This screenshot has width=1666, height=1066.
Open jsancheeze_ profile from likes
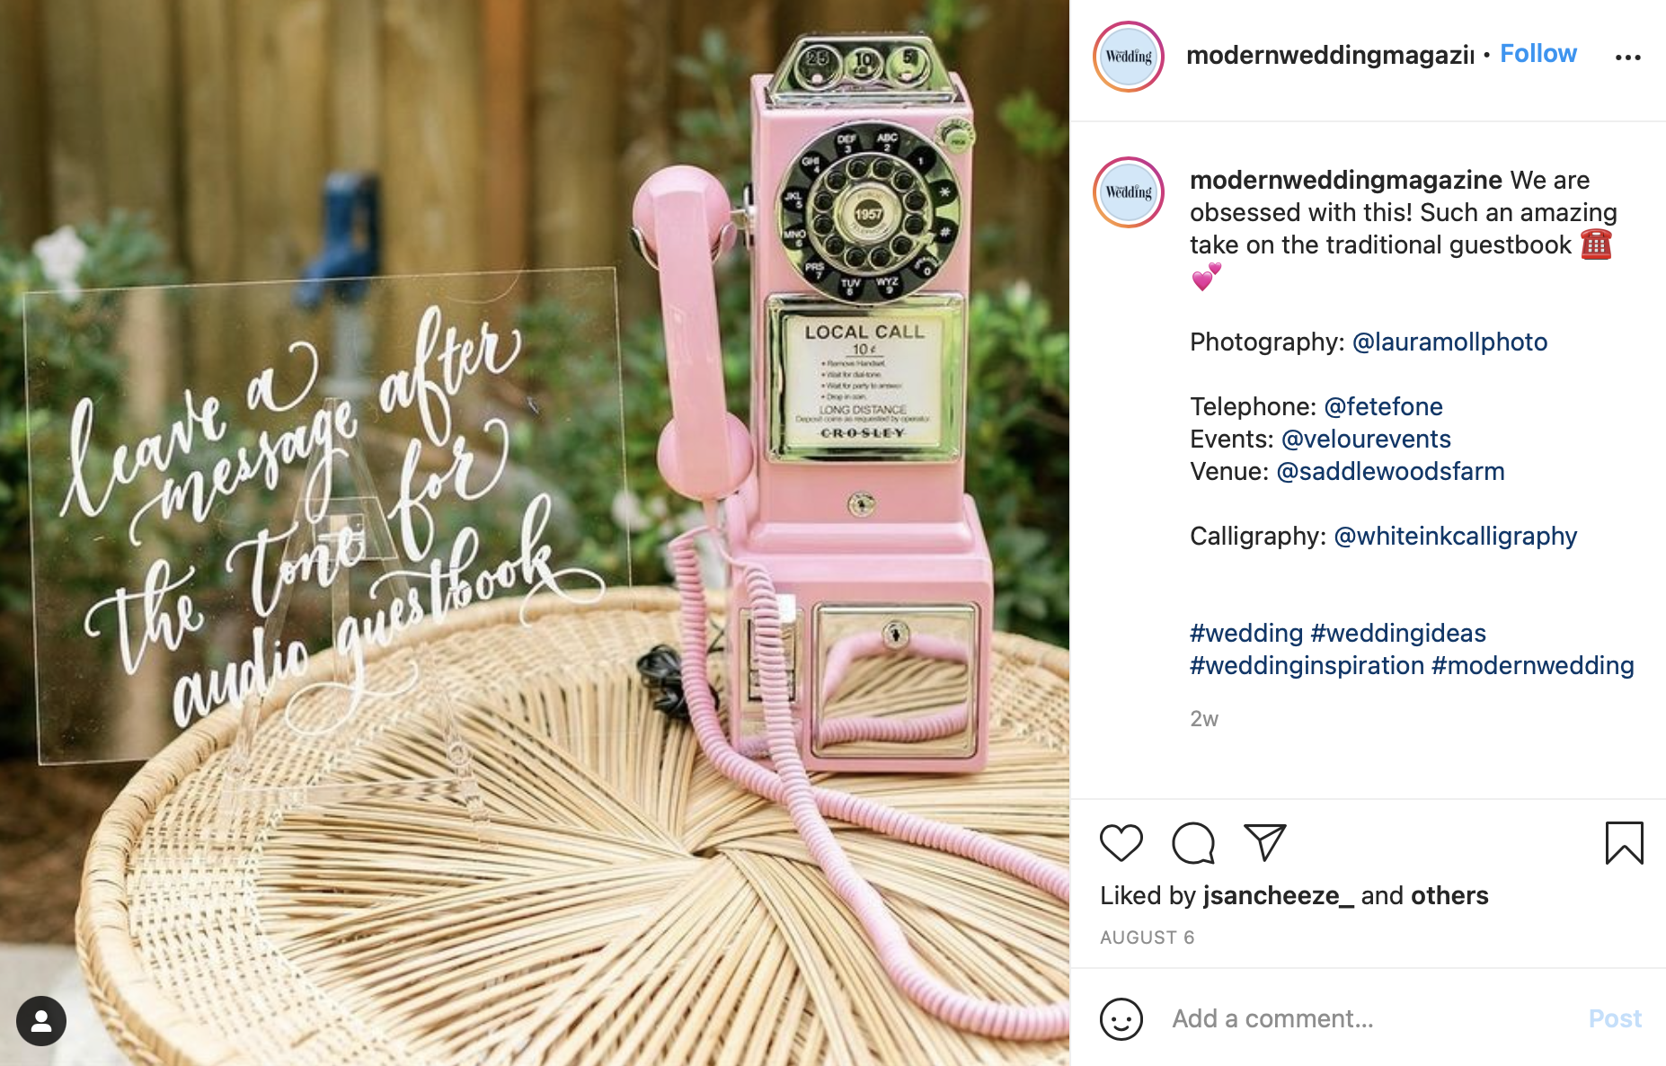[1278, 895]
